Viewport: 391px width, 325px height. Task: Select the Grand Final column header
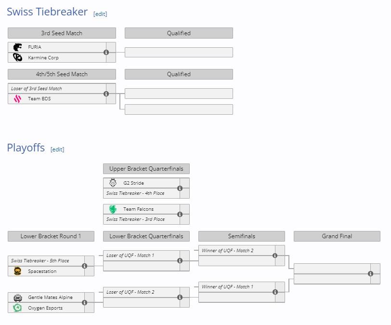(x=337, y=236)
